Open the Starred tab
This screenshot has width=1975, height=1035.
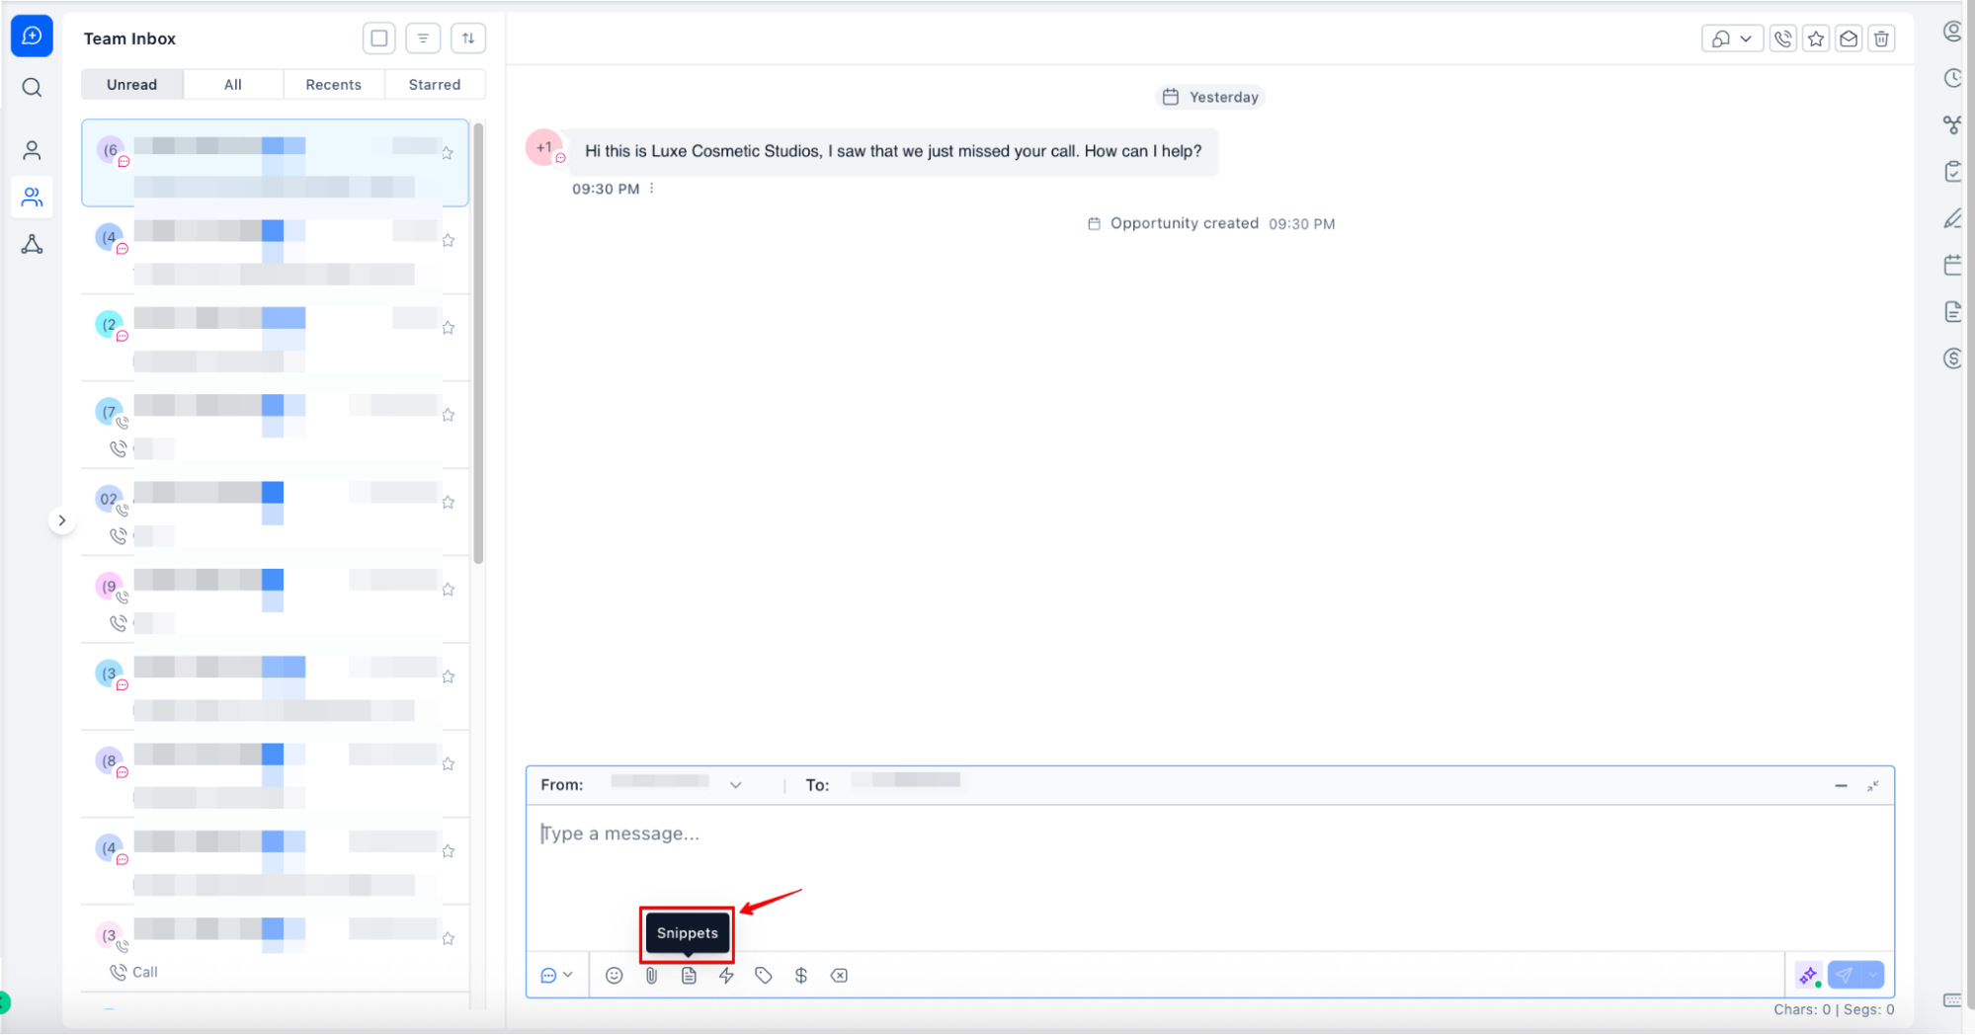[434, 85]
